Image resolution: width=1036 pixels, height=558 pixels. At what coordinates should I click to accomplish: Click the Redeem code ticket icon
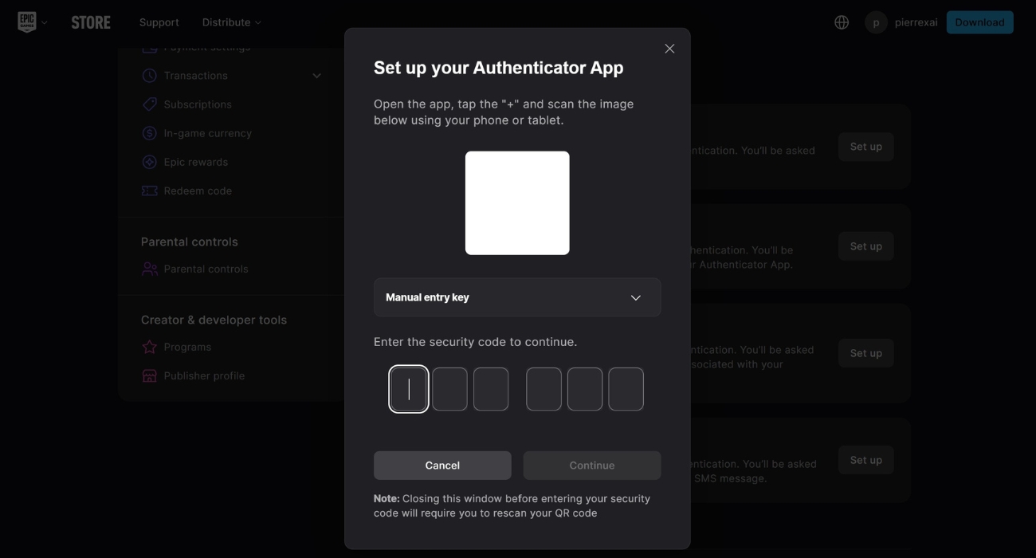[149, 191]
